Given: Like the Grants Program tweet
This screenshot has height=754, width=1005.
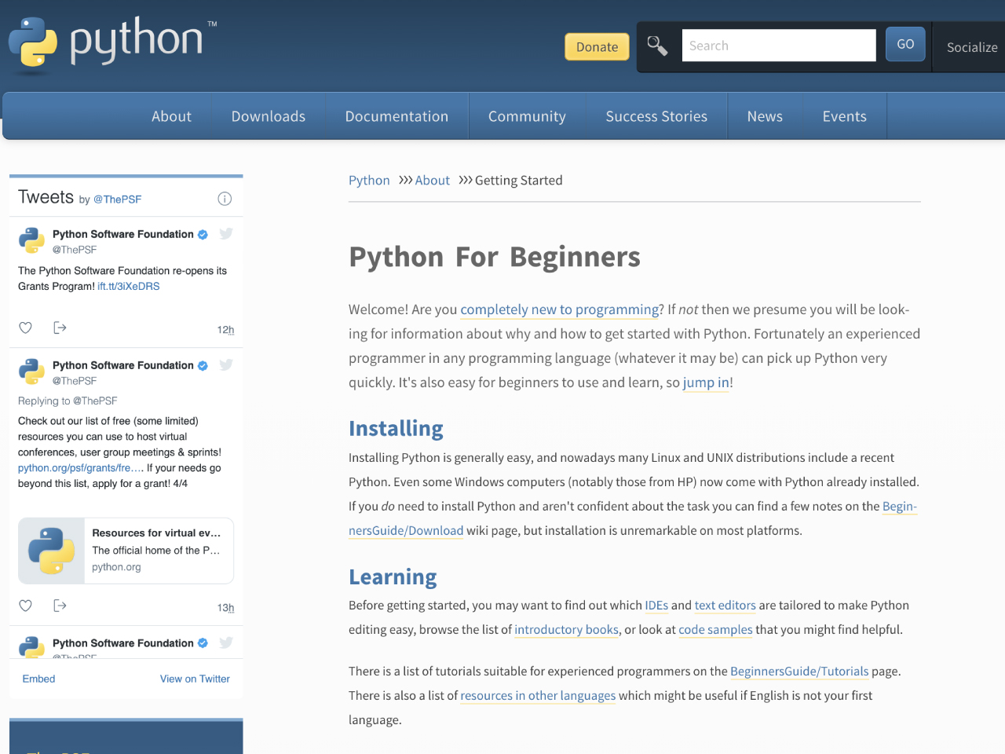Looking at the screenshot, I should 25,328.
